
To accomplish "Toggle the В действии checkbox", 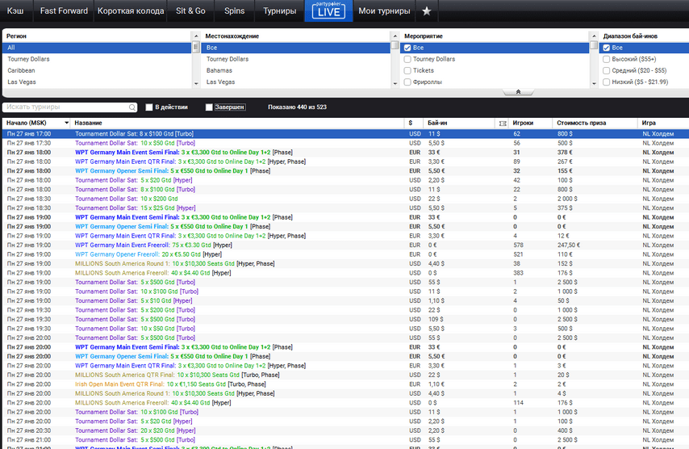I will [x=149, y=107].
